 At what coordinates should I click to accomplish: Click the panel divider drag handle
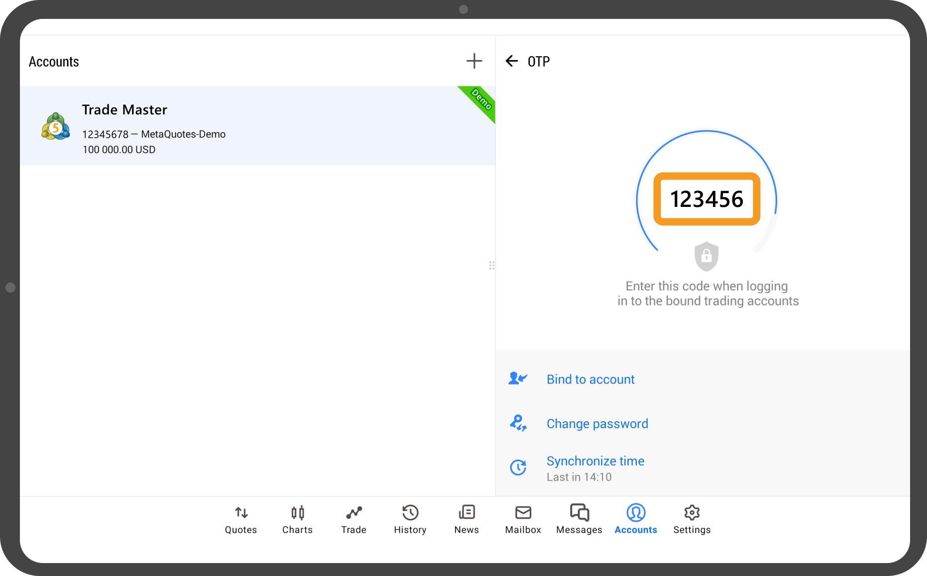pyautogui.click(x=492, y=266)
